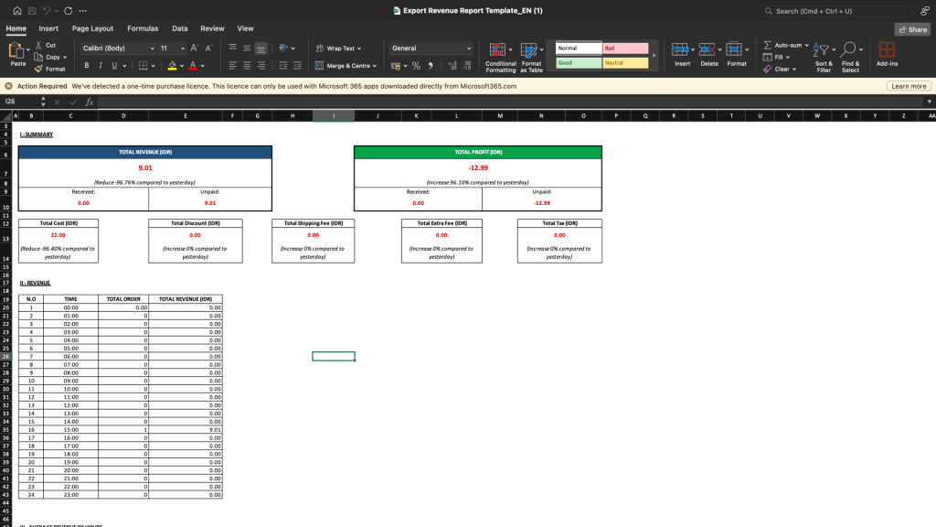Open the Formulas tab
Image resolution: width=936 pixels, height=527 pixels.
(x=143, y=28)
